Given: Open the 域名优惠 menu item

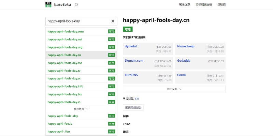Looking at the screenshot, I should tap(185, 4).
